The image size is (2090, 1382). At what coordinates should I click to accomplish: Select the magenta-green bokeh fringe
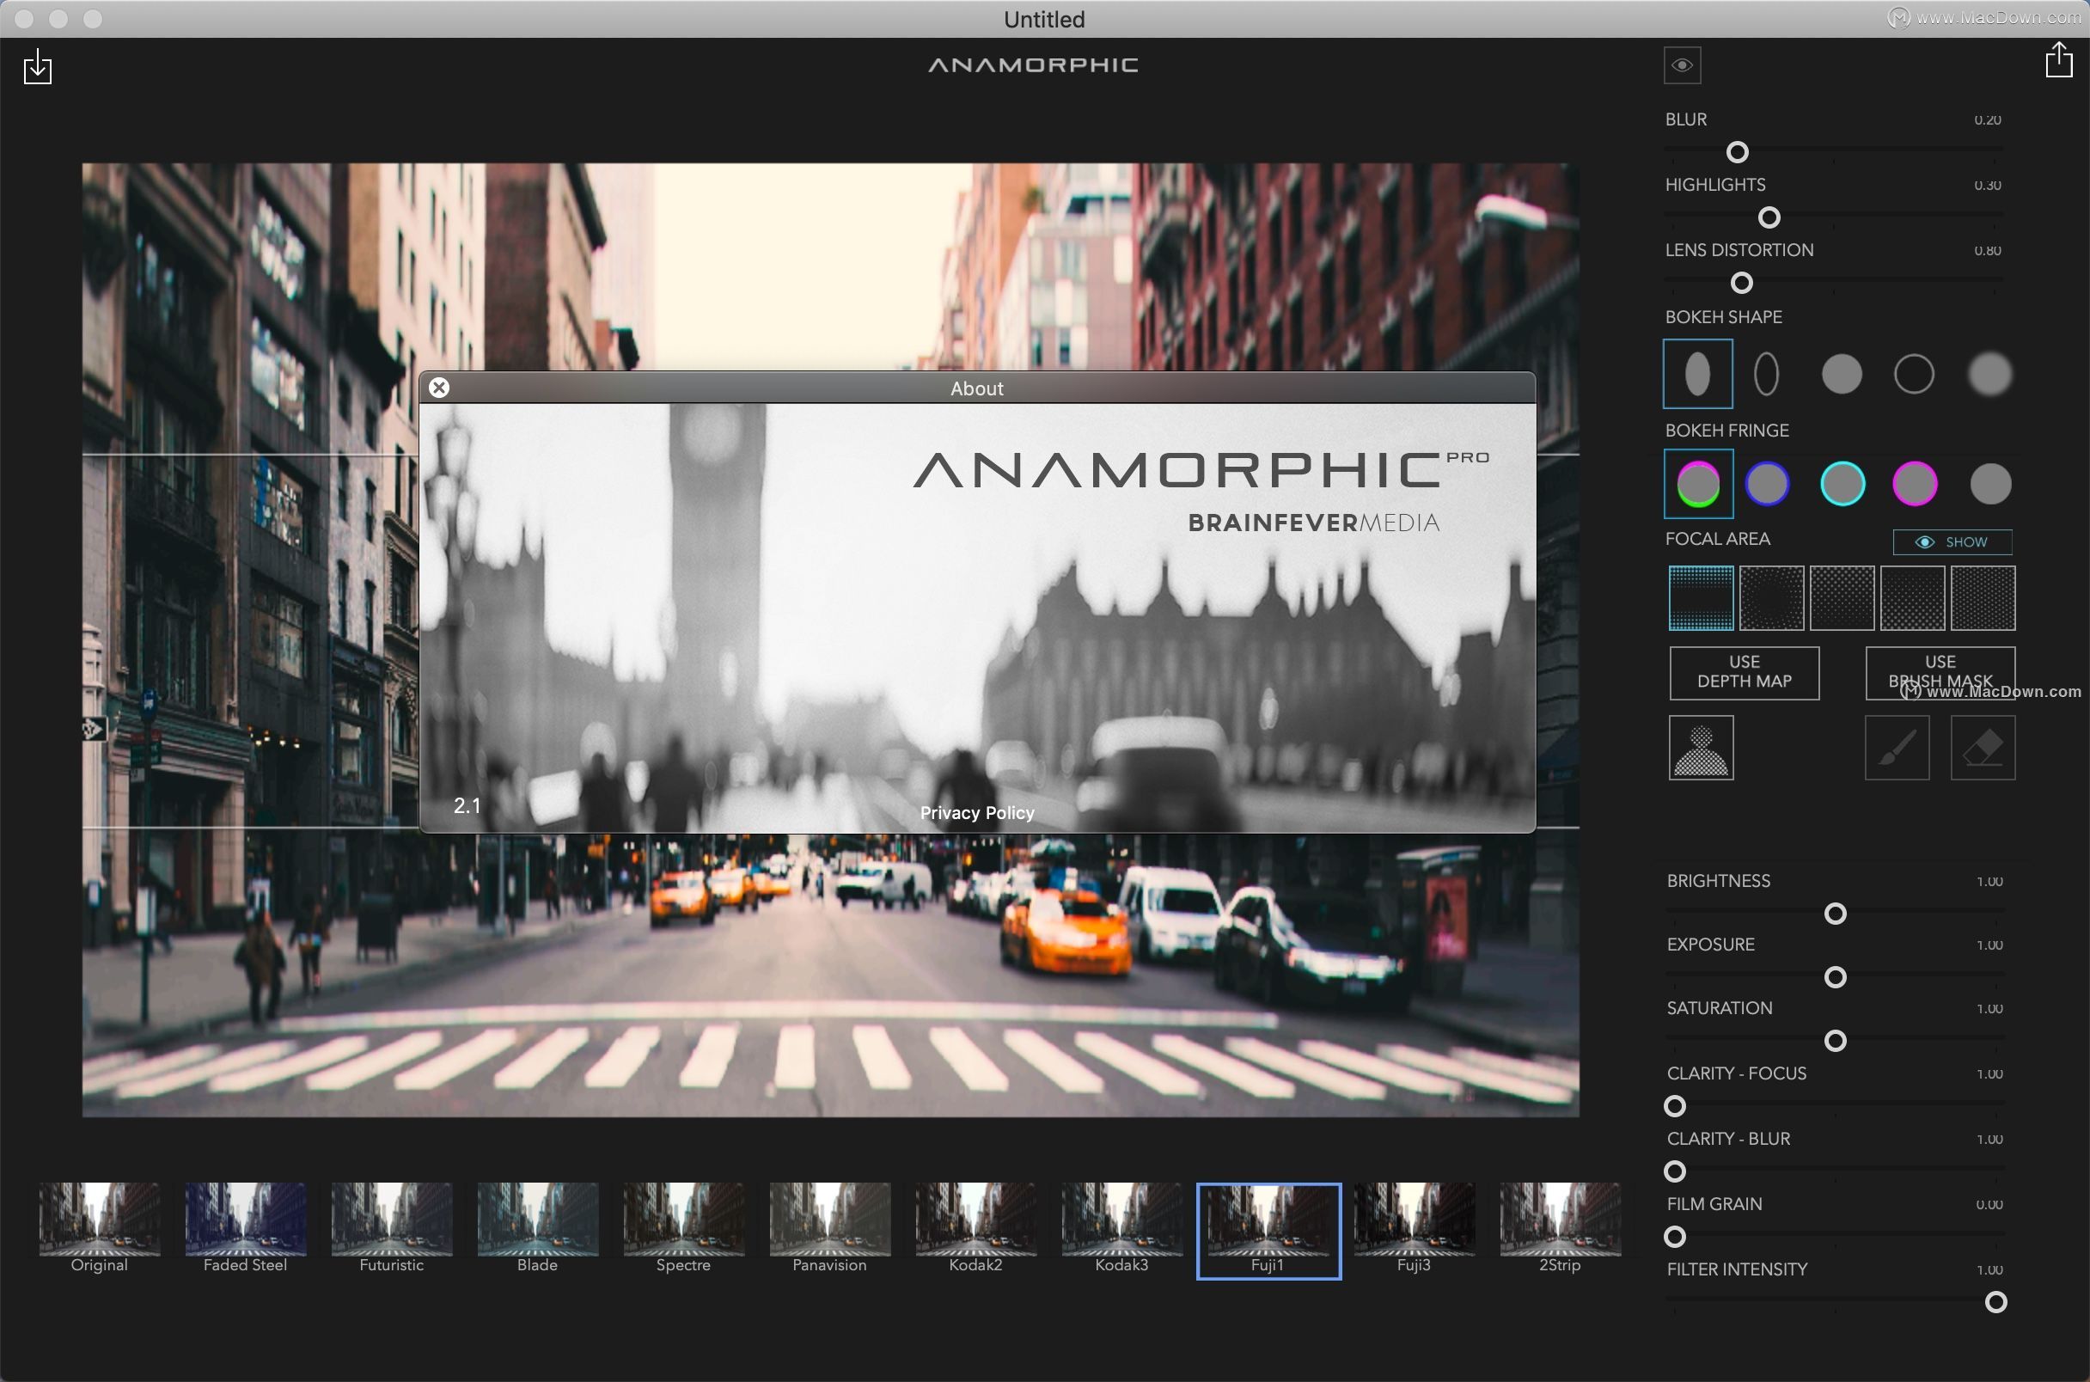(1698, 484)
